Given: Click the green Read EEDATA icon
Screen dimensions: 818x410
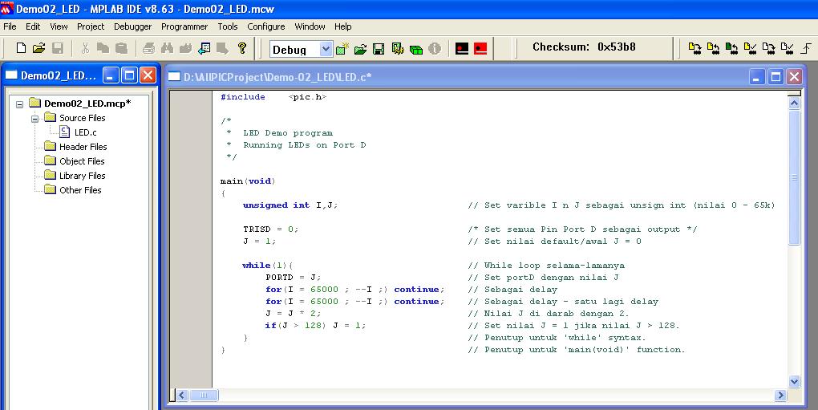Looking at the screenshot, I should pyautogui.click(x=731, y=48).
